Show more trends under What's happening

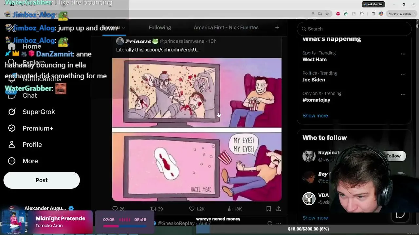(x=315, y=116)
